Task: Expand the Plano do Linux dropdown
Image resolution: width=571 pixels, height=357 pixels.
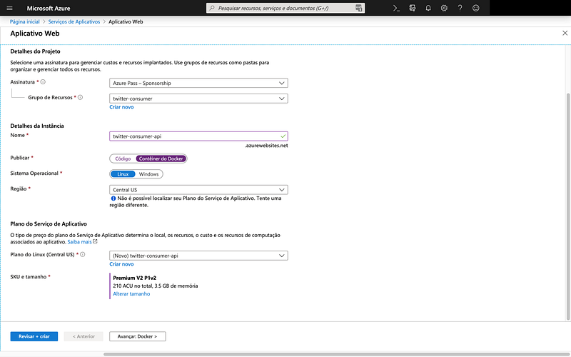Action: [198, 256]
